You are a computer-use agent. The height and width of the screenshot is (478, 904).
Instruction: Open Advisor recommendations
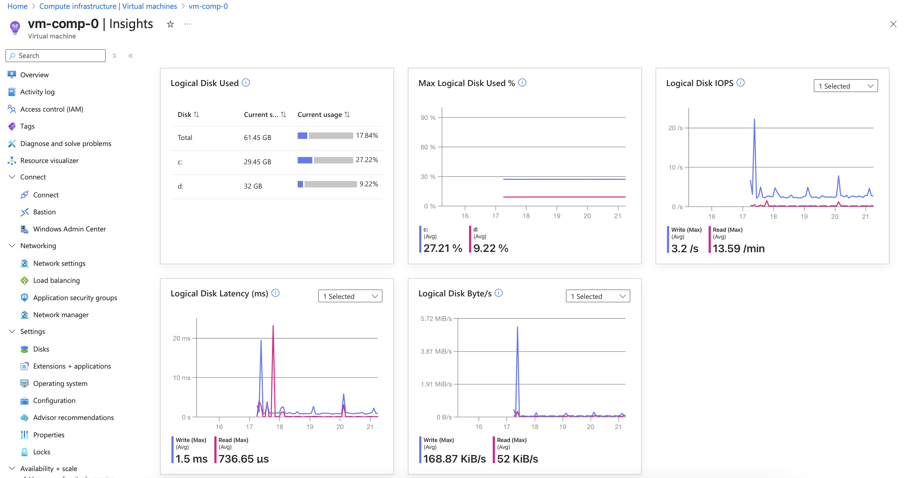pyautogui.click(x=73, y=417)
